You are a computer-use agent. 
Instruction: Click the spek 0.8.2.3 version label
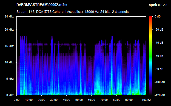158,5
